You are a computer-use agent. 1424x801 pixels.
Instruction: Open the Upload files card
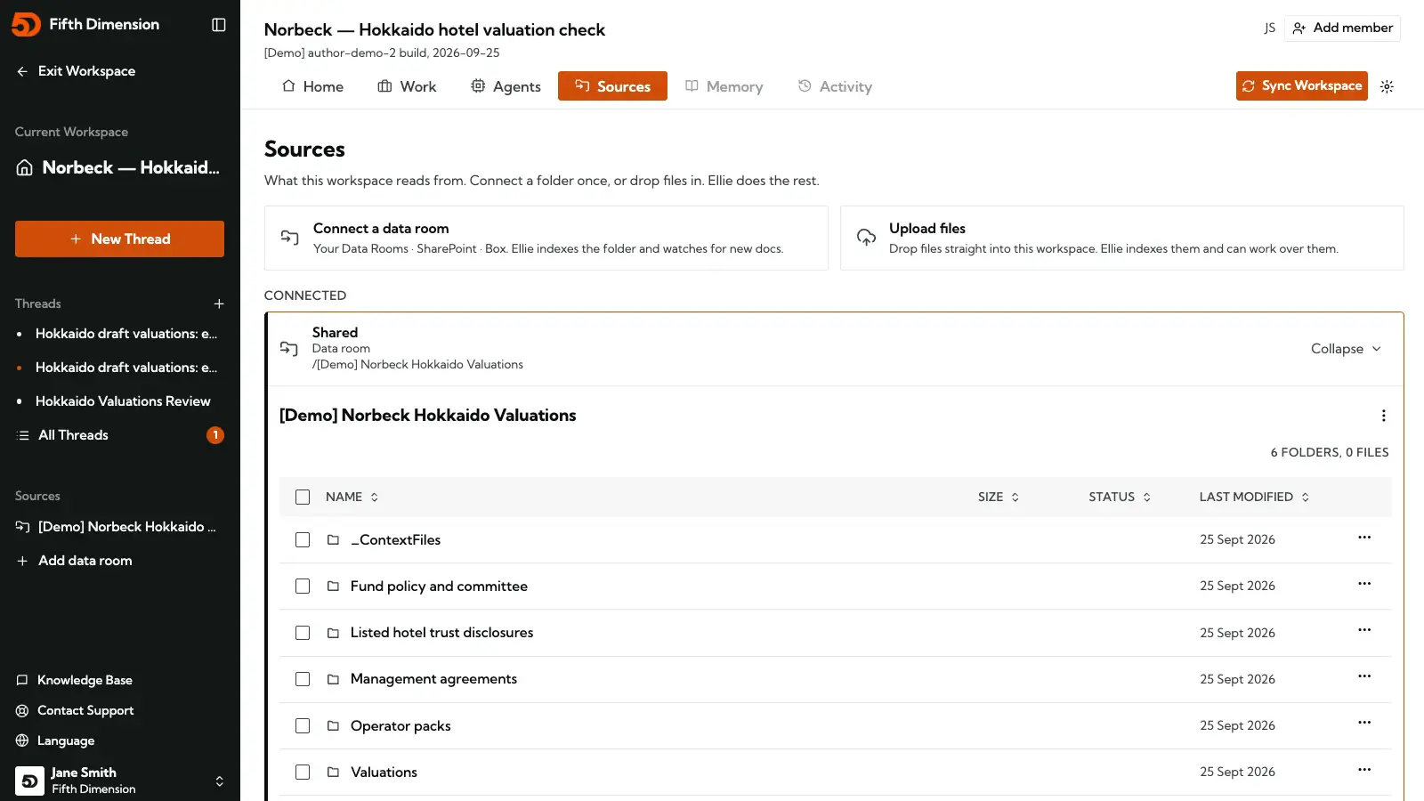pos(1122,239)
